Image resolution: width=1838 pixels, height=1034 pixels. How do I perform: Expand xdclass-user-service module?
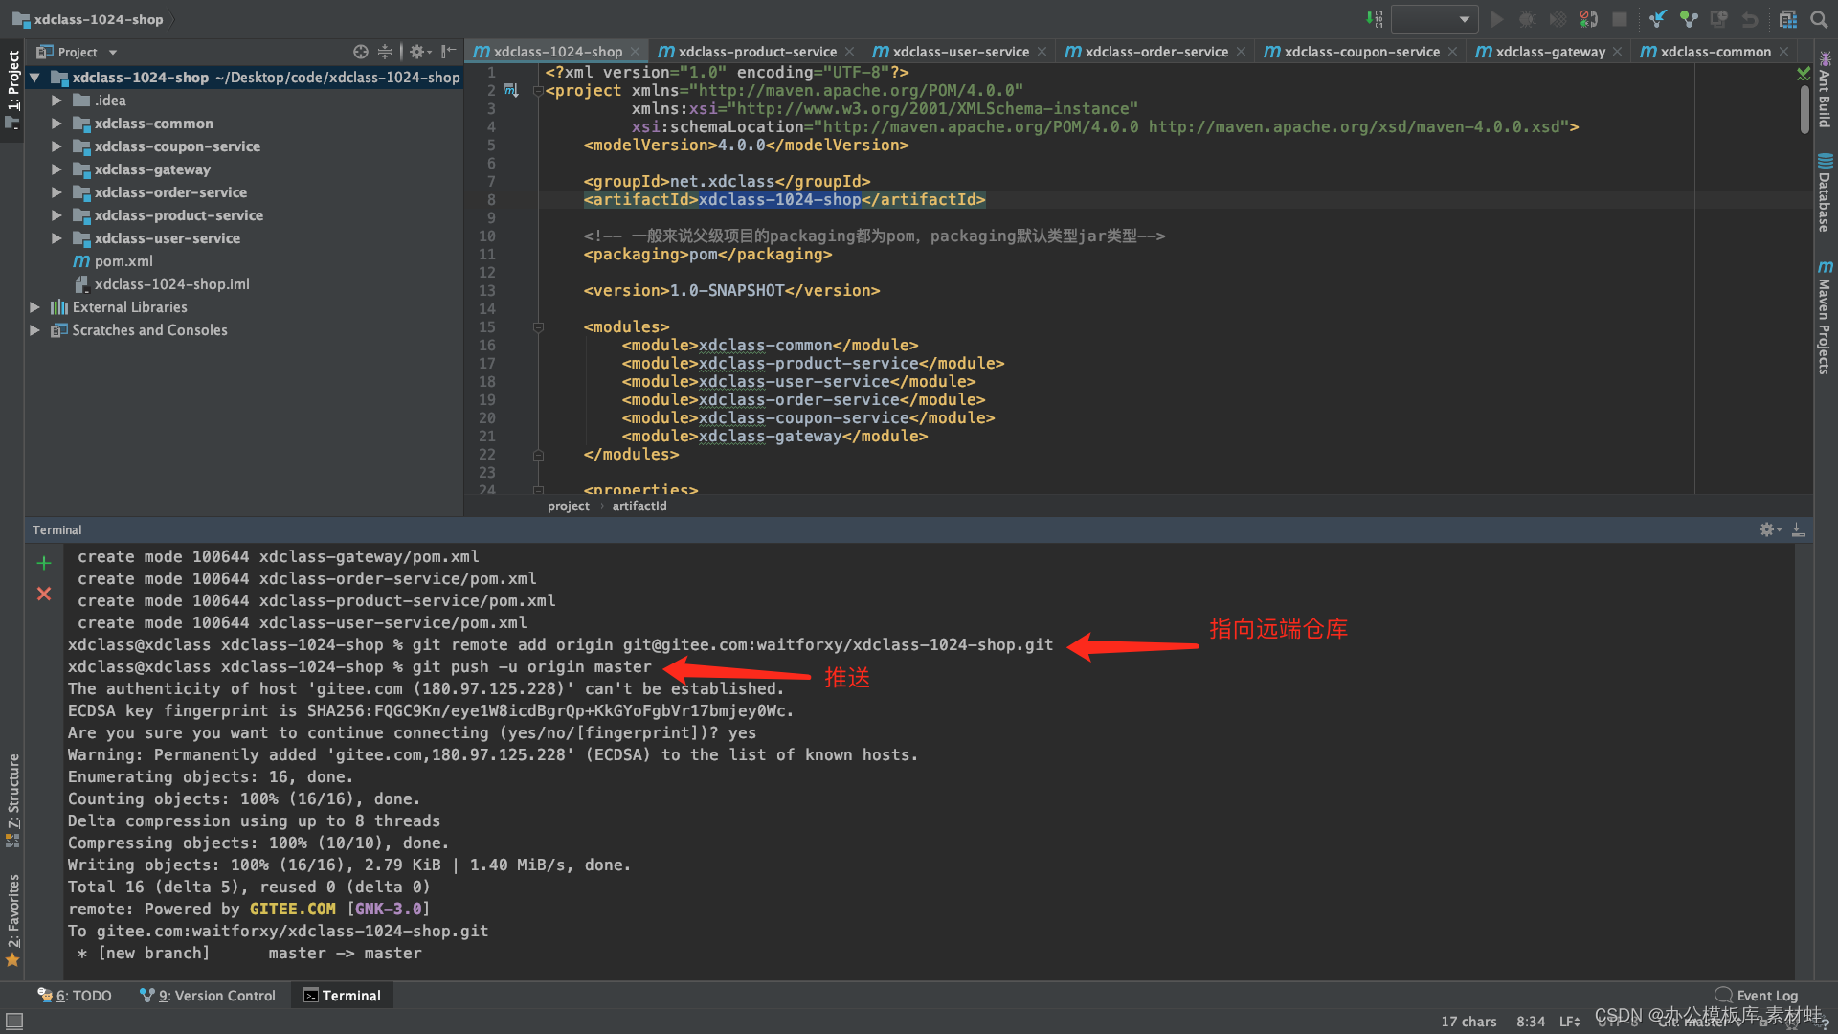(56, 238)
